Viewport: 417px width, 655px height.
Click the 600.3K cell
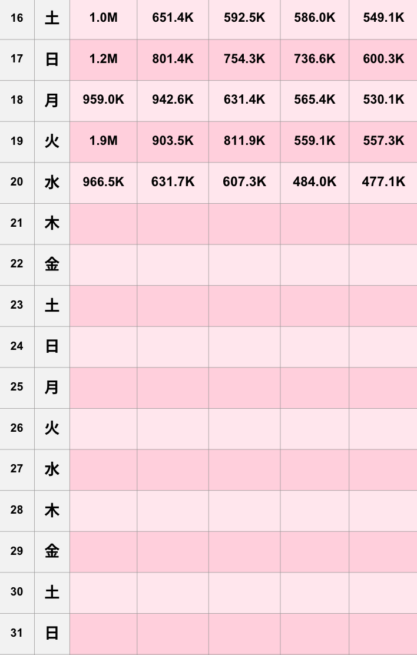(x=383, y=59)
